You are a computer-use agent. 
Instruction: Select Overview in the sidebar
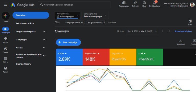point(31,15)
